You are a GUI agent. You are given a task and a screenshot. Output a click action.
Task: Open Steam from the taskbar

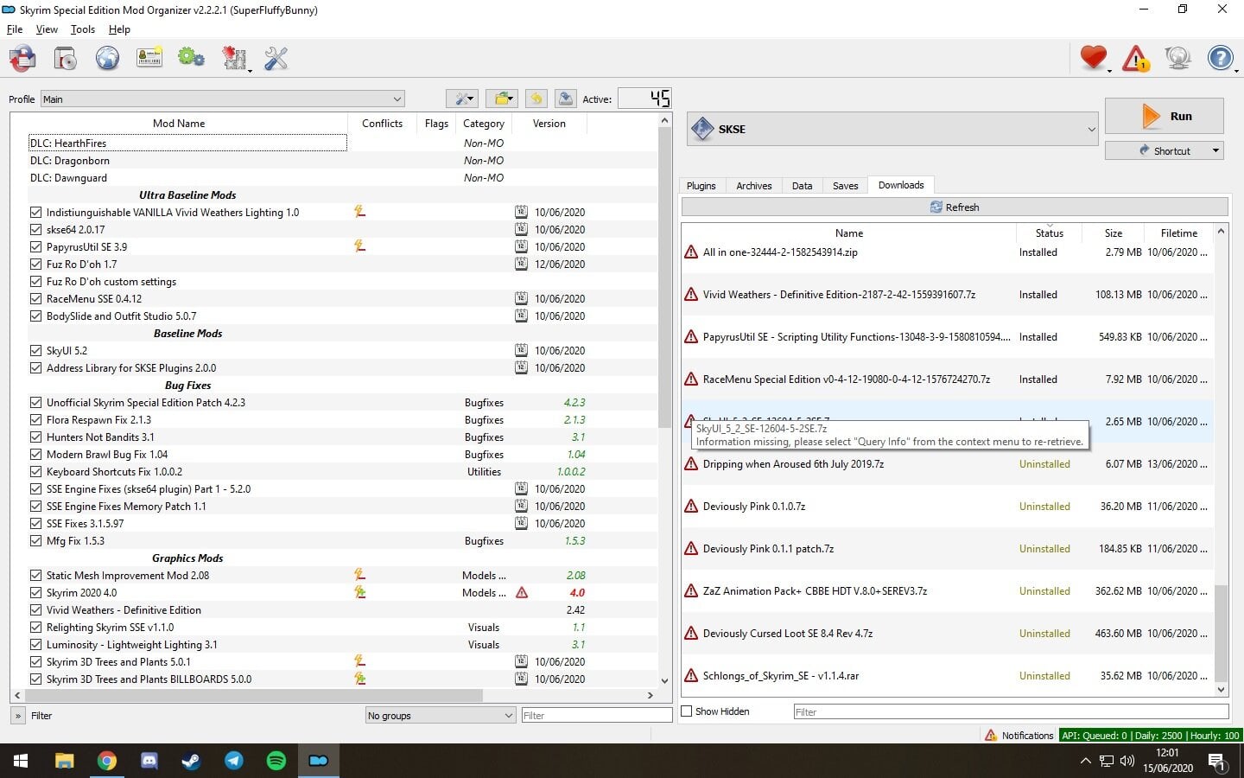tap(192, 761)
